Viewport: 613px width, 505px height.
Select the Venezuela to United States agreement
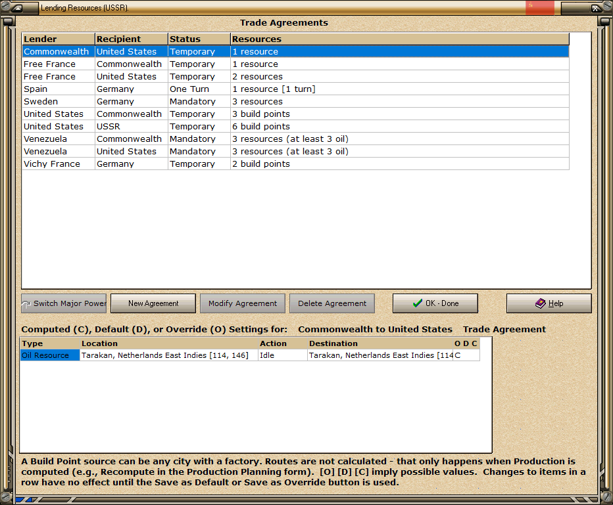pos(295,152)
